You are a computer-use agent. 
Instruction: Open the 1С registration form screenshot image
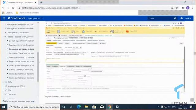pos(115,58)
